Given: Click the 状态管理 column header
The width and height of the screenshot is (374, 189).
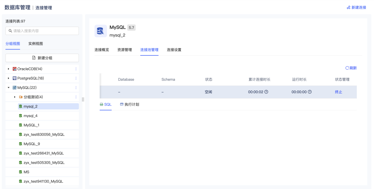Looking at the screenshot, I should point(342,79).
